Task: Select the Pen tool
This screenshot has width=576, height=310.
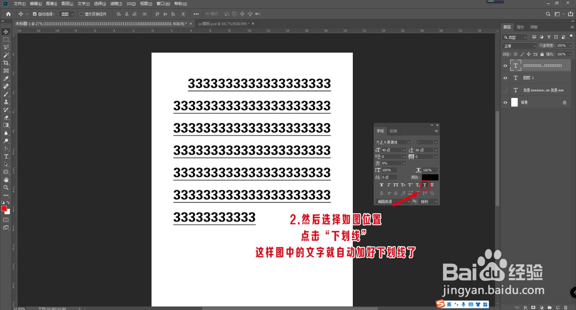Action: point(6,149)
